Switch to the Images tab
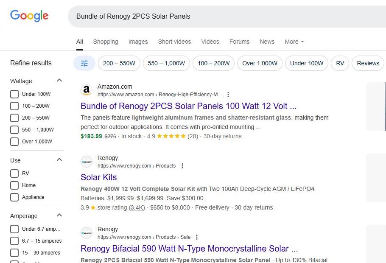 [x=138, y=42]
